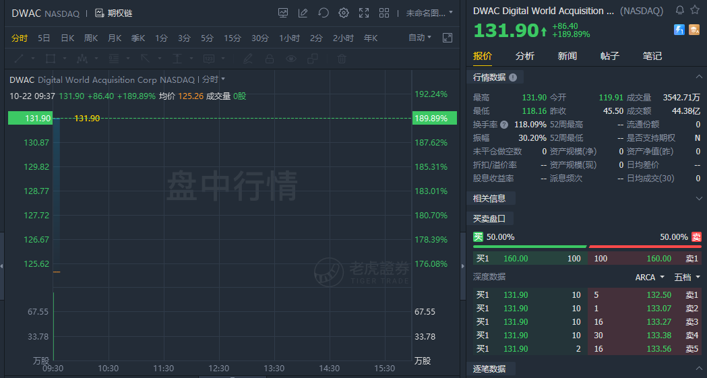This screenshot has height=378, width=707.
Task: Switch to the 5日 timeframe tab
Action: [x=44, y=38]
